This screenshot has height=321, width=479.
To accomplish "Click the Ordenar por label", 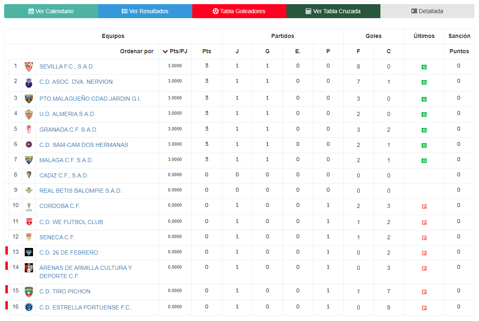I will tap(137, 51).
